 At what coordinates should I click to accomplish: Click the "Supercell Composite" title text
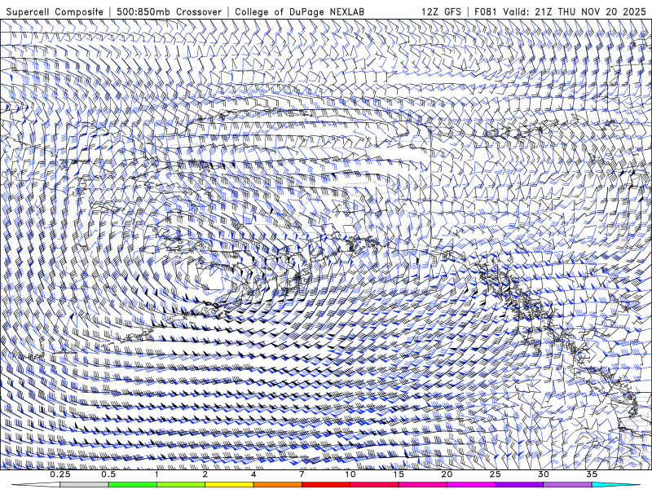pyautogui.click(x=55, y=11)
